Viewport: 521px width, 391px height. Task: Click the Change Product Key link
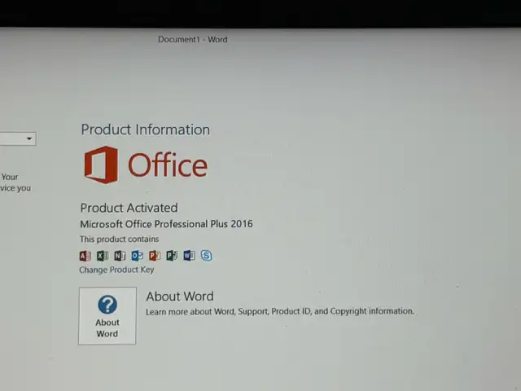(116, 270)
